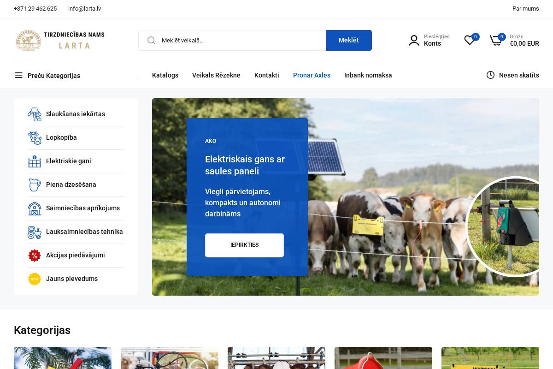Select the Jauns pievedums NEW badge icon

pyautogui.click(x=35, y=279)
